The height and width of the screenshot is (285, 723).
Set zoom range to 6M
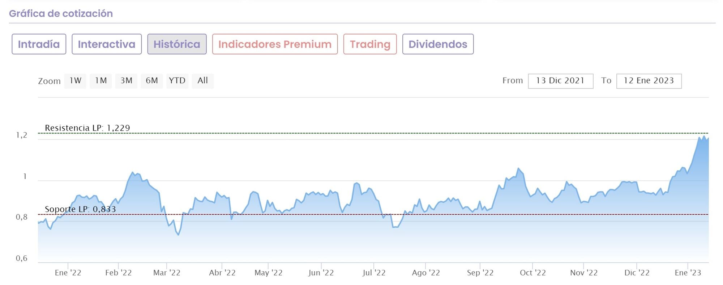(152, 81)
